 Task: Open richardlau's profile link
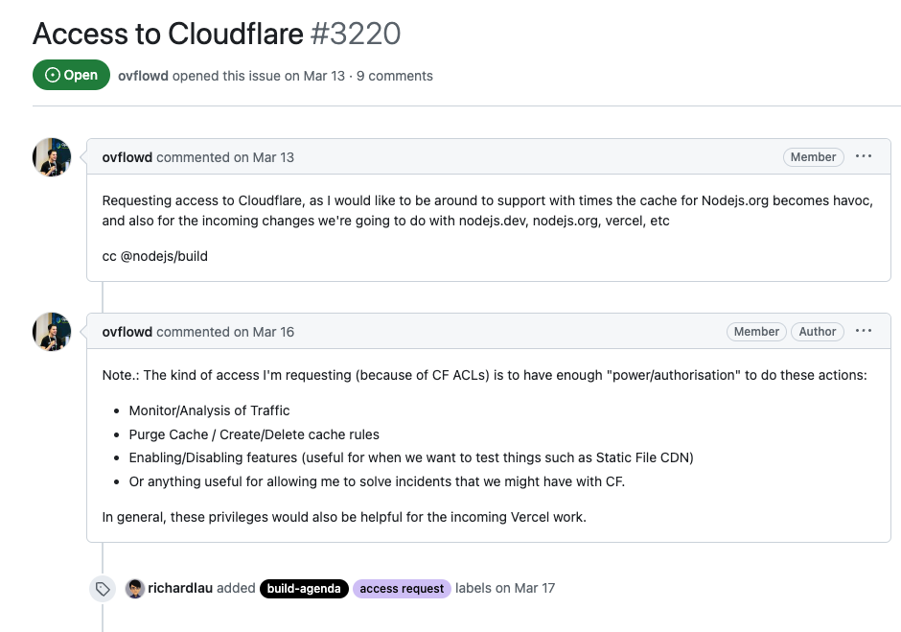pos(180,588)
